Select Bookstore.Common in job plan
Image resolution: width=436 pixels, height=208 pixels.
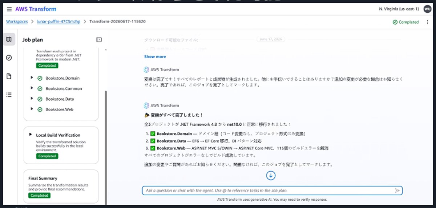point(64,89)
